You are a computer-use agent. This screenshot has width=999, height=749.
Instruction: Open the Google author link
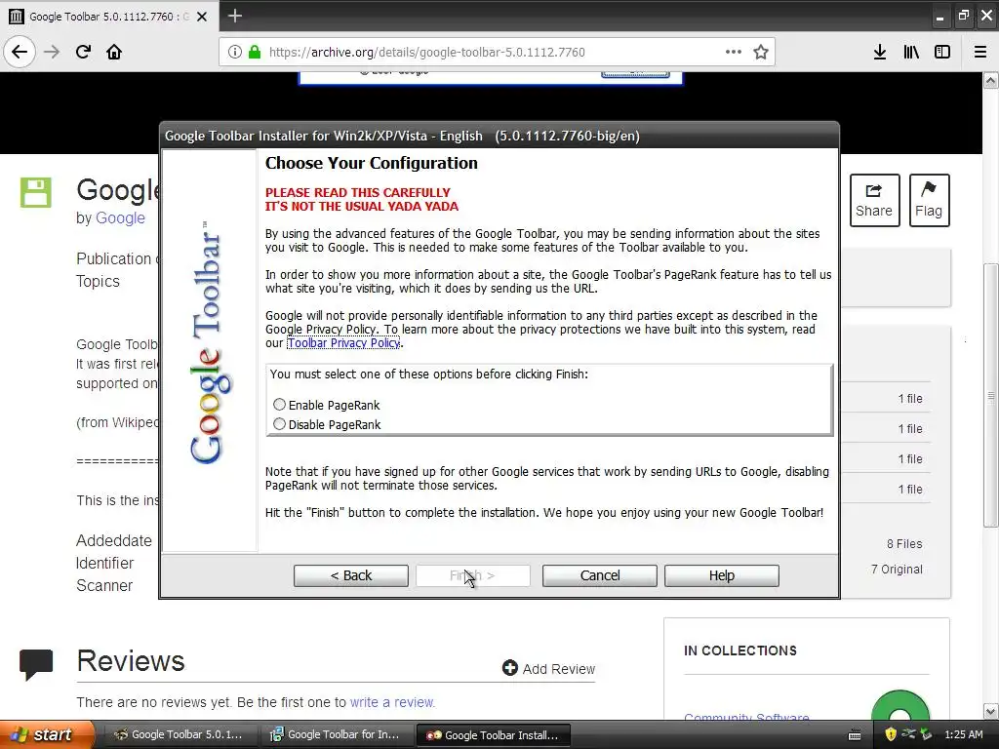120,217
